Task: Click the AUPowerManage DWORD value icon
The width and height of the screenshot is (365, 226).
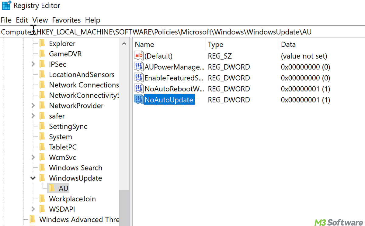Action: 139,67
